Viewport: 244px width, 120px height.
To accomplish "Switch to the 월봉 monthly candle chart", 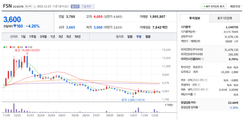I will (x=148, y=37).
